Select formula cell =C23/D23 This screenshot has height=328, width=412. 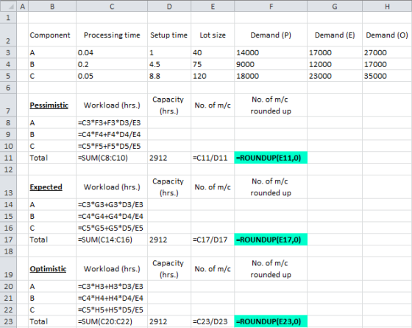coord(213,321)
